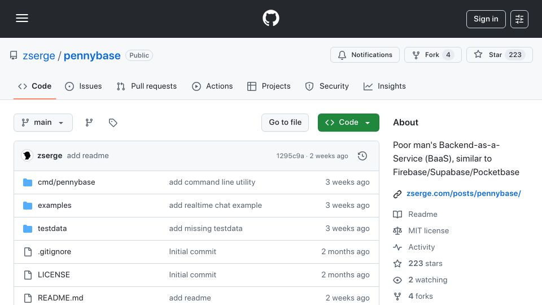Open 'add missing testdata' commit message

pyautogui.click(x=206, y=229)
